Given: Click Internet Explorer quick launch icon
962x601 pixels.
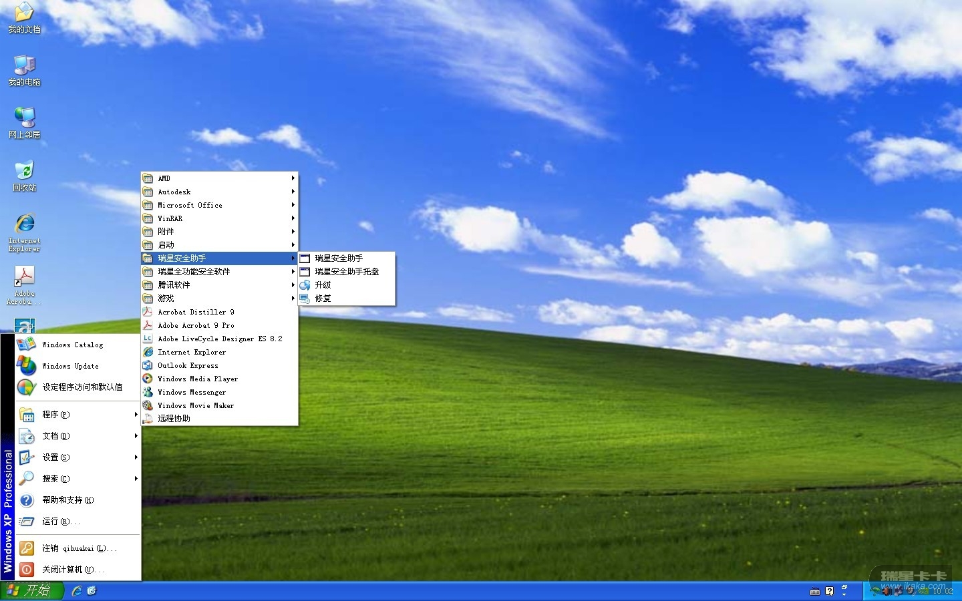Looking at the screenshot, I should [77, 590].
